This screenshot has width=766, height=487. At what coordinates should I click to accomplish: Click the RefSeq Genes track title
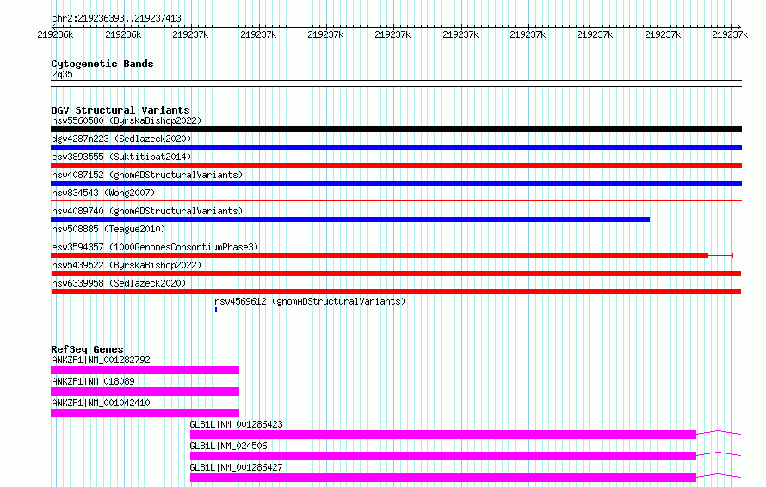pyautogui.click(x=87, y=349)
